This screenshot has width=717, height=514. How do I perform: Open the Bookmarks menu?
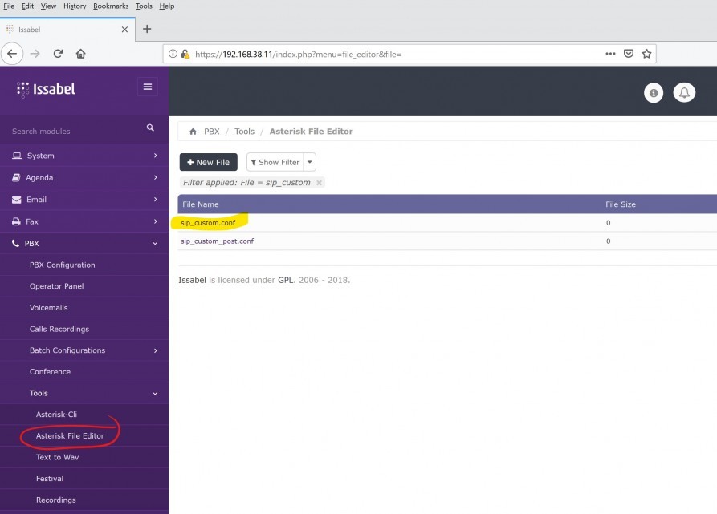click(x=111, y=6)
